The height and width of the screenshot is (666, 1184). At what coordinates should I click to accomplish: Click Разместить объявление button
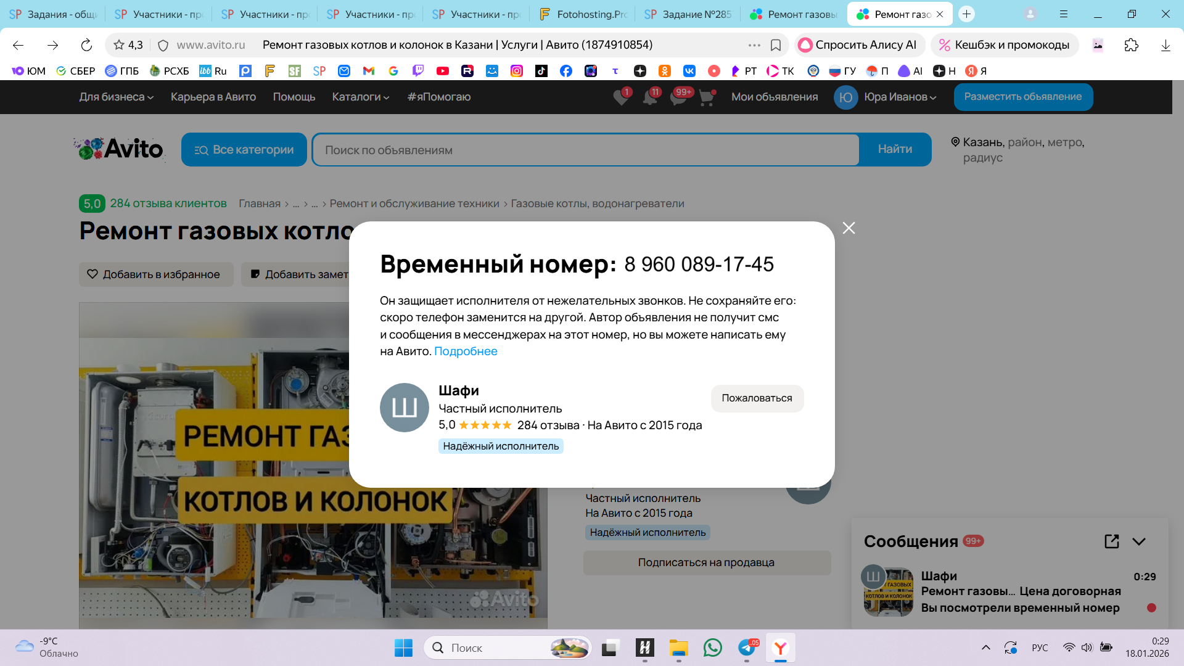pyautogui.click(x=1022, y=97)
